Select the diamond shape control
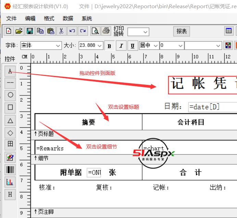237x218 pixels. pyautogui.click(x=10, y=133)
